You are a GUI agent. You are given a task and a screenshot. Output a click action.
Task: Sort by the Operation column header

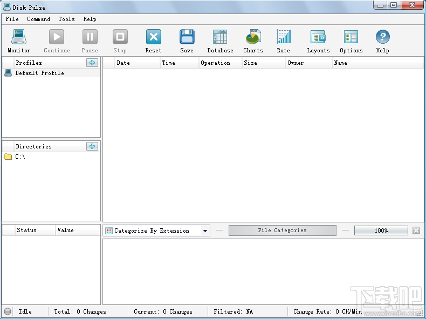click(221, 63)
